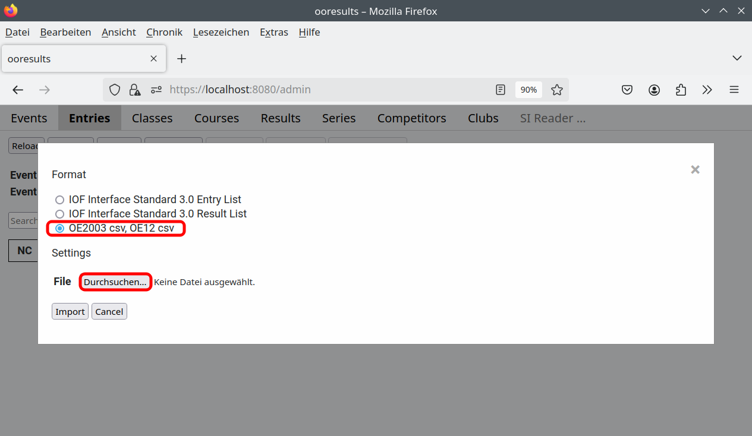The width and height of the screenshot is (752, 436).
Task: Click the NC table header cell
Action: [x=24, y=250]
